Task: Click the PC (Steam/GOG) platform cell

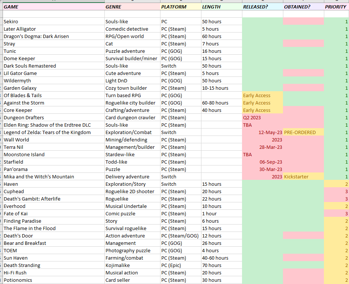Action: 181,236
